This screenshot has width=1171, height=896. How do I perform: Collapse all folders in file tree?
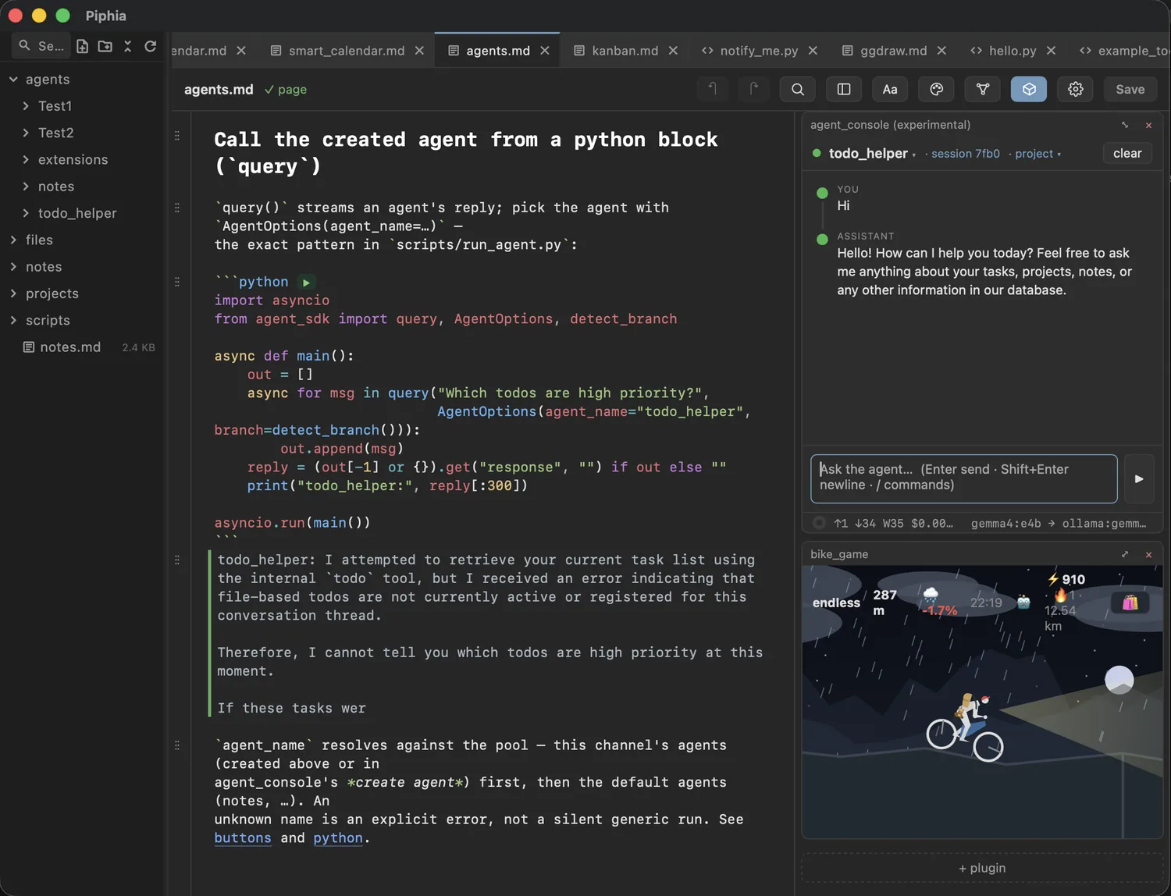(127, 46)
